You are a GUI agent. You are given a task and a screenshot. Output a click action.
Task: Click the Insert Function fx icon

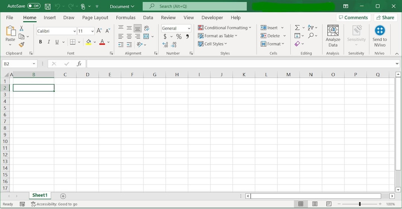(x=79, y=64)
